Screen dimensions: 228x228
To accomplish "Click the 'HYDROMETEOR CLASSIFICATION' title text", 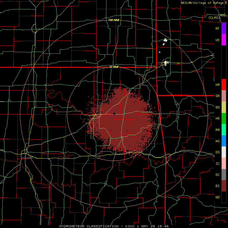I will [x=89, y=226].
